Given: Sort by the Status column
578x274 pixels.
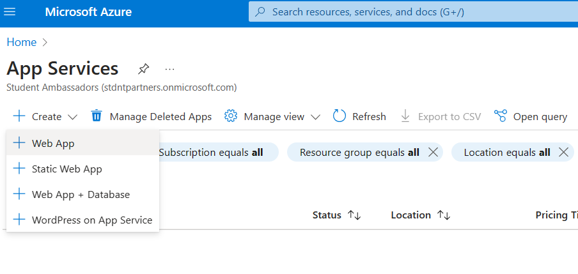Looking at the screenshot, I should click(354, 215).
